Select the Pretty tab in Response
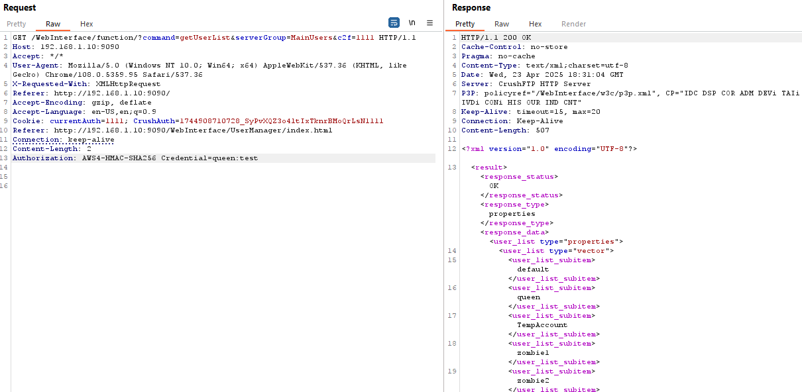 click(465, 24)
